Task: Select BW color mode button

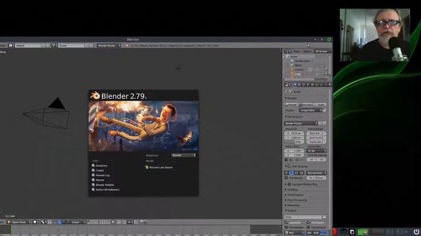Action: click(309, 233)
